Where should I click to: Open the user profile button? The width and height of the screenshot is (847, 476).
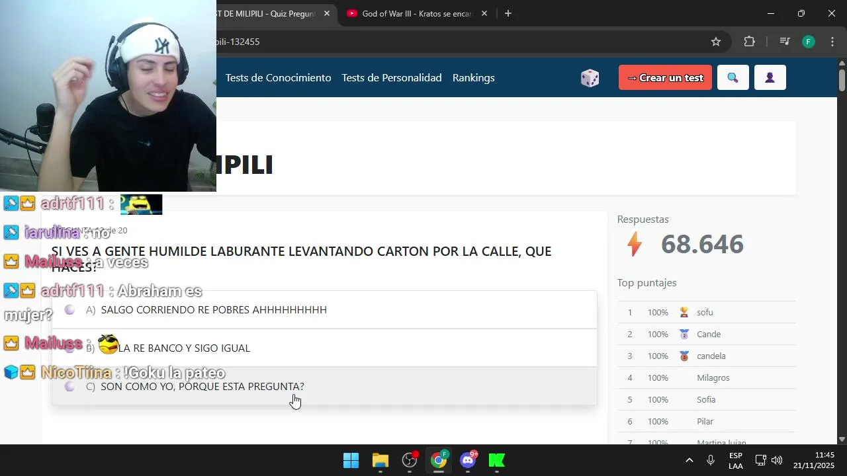770,77
